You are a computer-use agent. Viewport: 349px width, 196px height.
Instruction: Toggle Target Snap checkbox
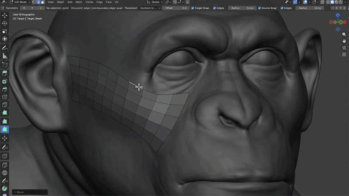tap(193, 8)
